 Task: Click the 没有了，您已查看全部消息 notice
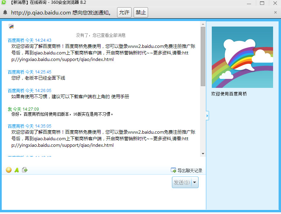(101, 35)
